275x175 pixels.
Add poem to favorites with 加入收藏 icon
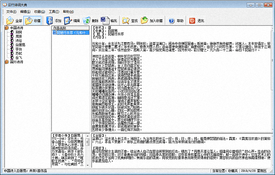pos(152,21)
